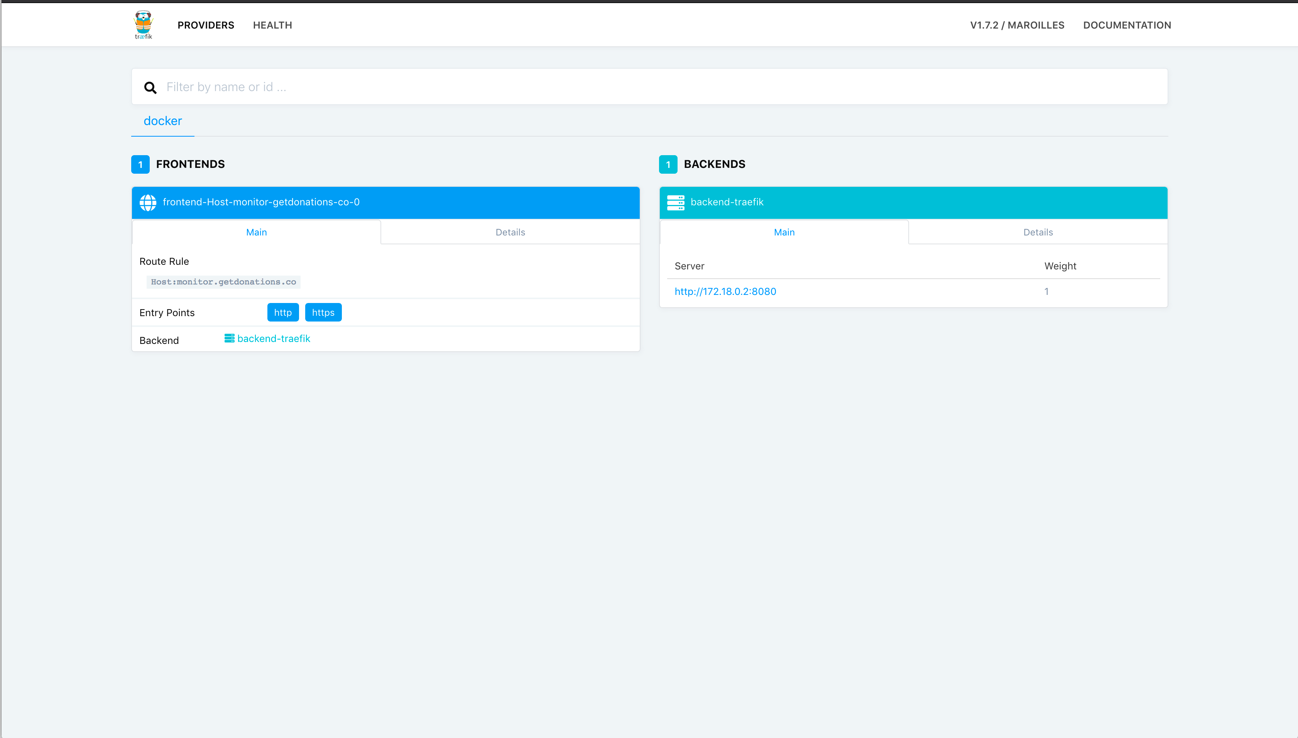
Task: Switch to the Details tab of backend-traefik
Action: pos(1038,232)
